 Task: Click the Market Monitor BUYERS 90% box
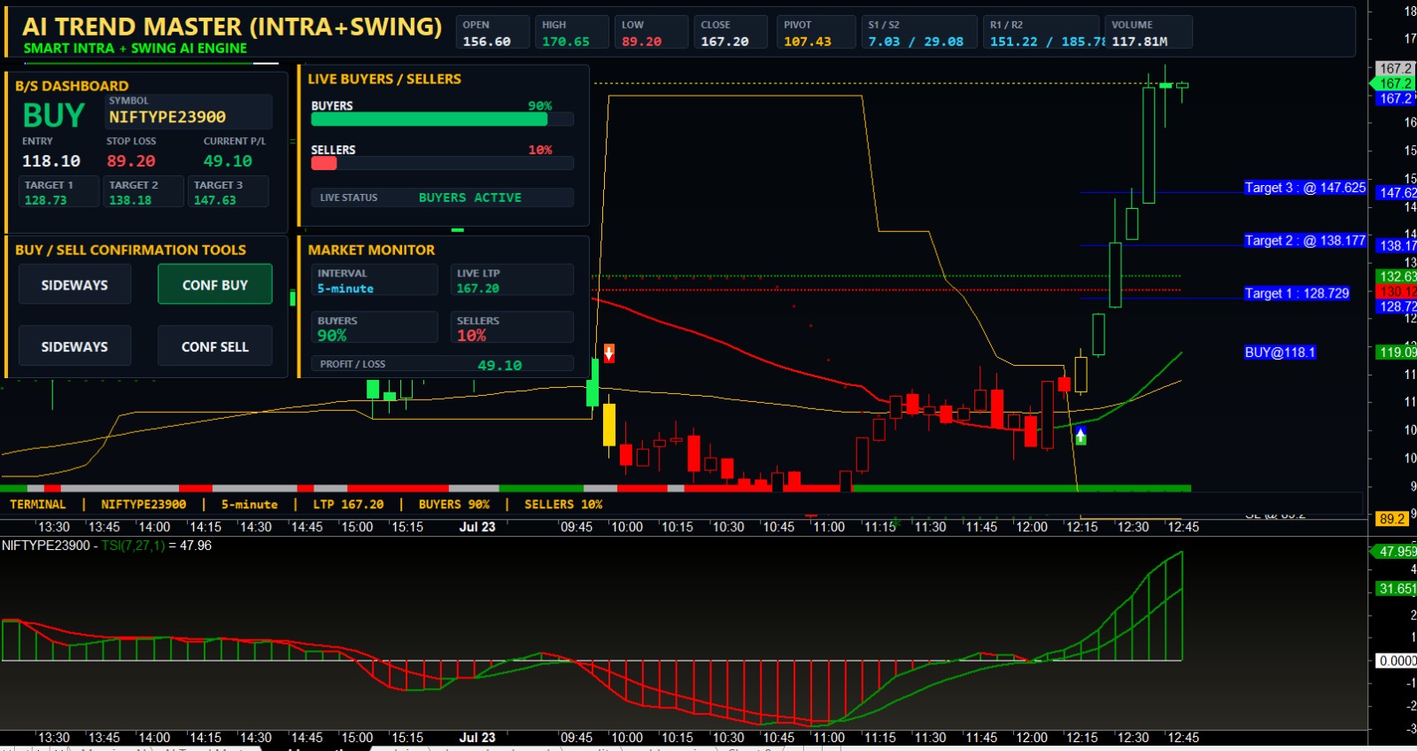tap(375, 327)
